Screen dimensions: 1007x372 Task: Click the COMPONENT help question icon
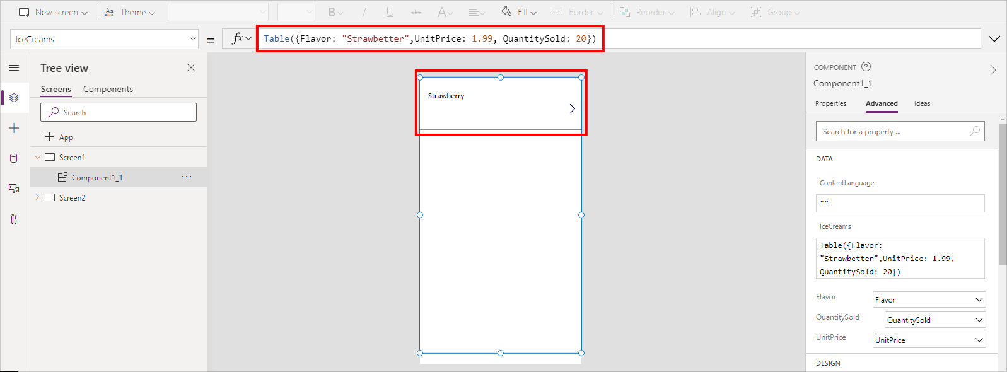tap(866, 66)
